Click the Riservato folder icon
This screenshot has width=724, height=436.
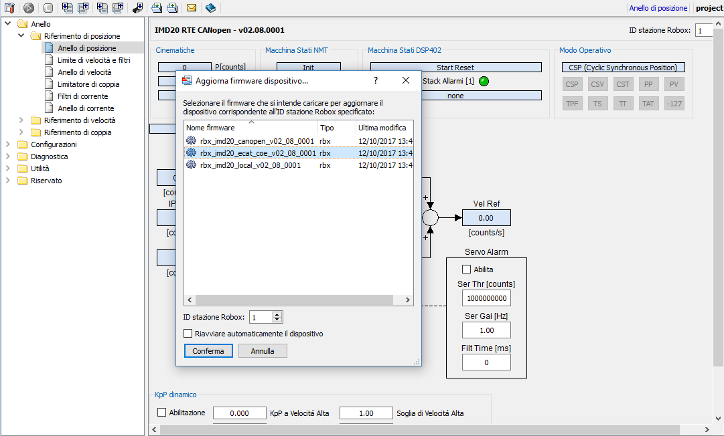pyautogui.click(x=22, y=180)
